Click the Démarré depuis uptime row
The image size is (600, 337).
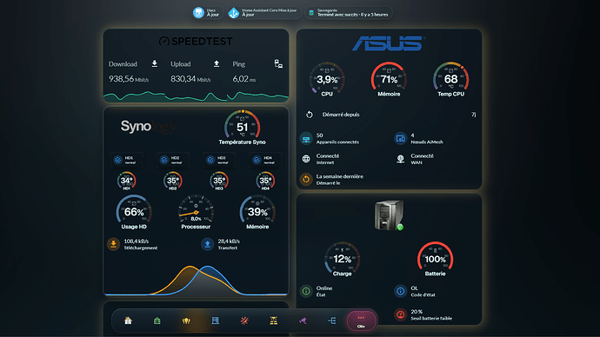390,115
